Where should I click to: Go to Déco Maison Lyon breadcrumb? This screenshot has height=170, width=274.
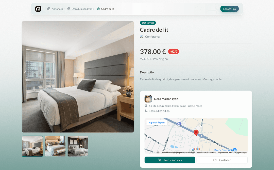coord(82,9)
